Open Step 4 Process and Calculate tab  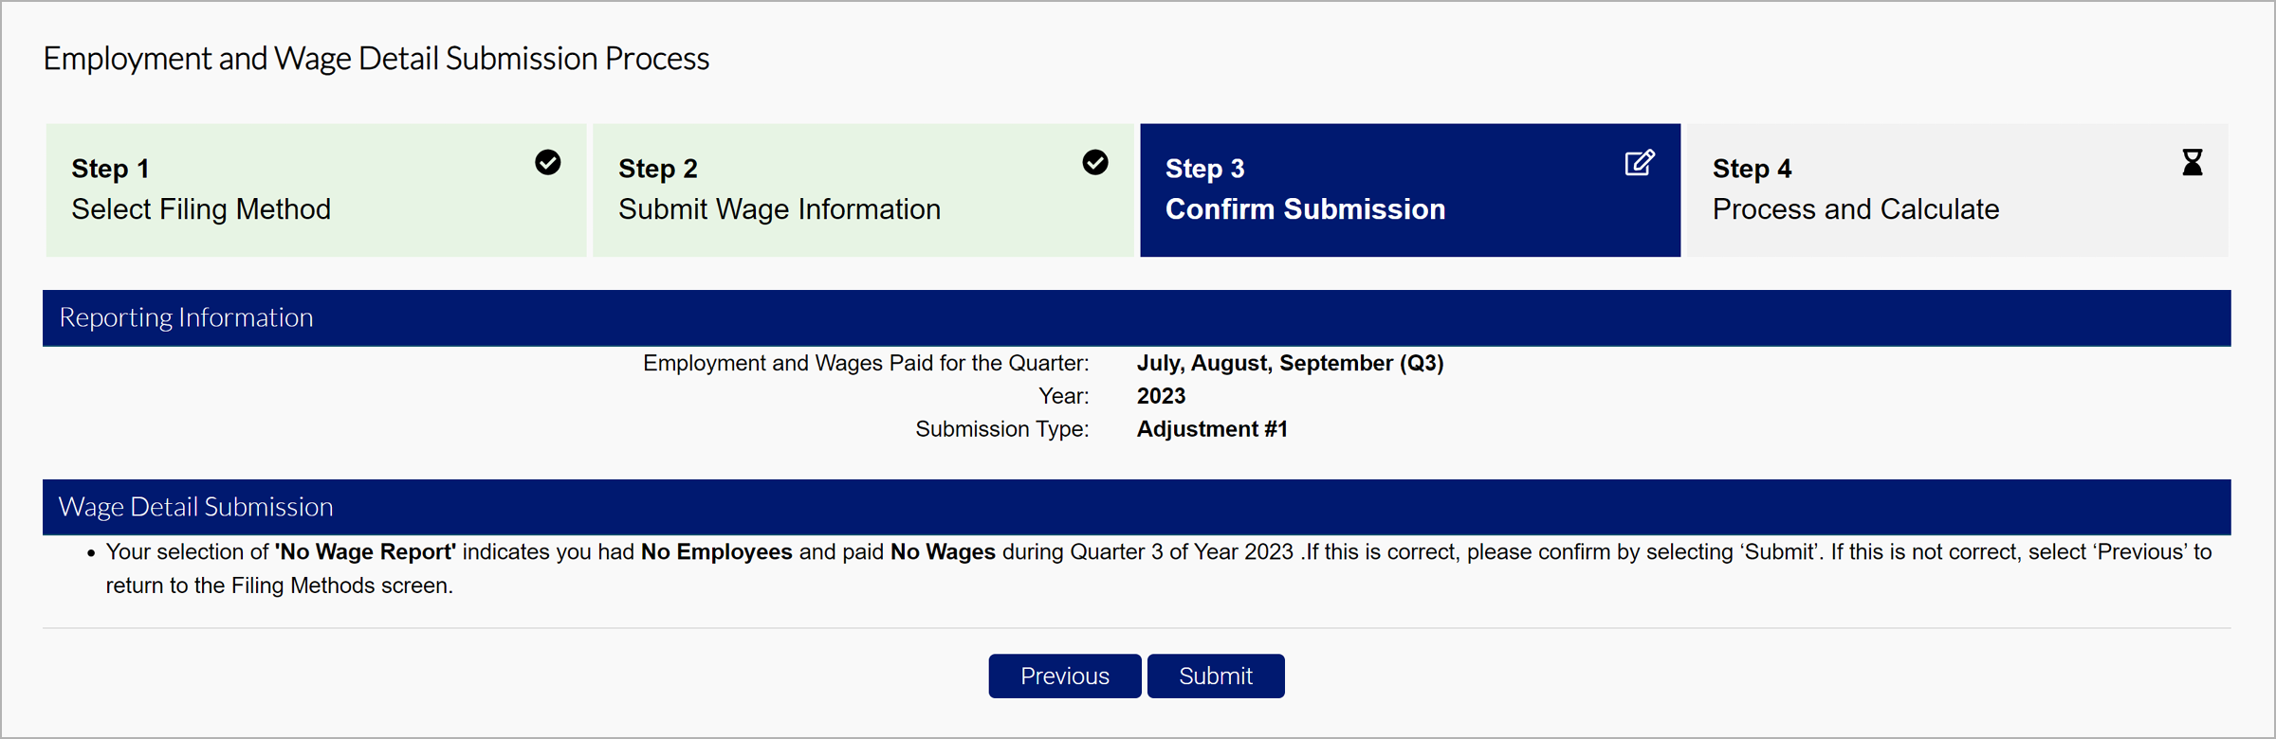pyautogui.click(x=1956, y=190)
